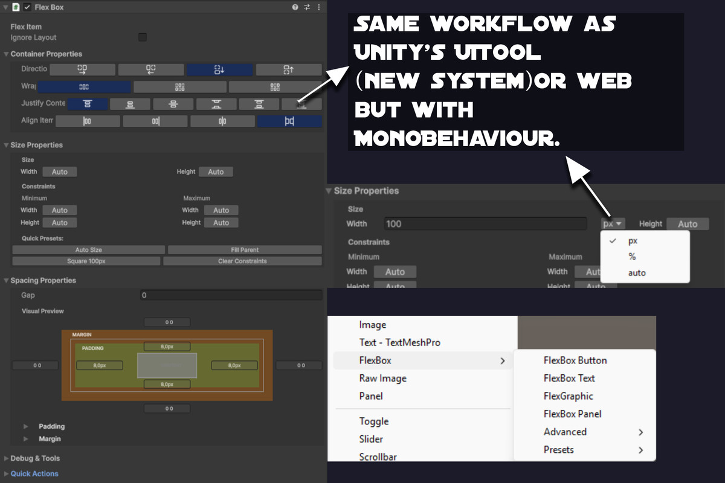Collapse the Size Properties section above Quick Presets
The width and height of the screenshot is (725, 483).
click(x=6, y=145)
